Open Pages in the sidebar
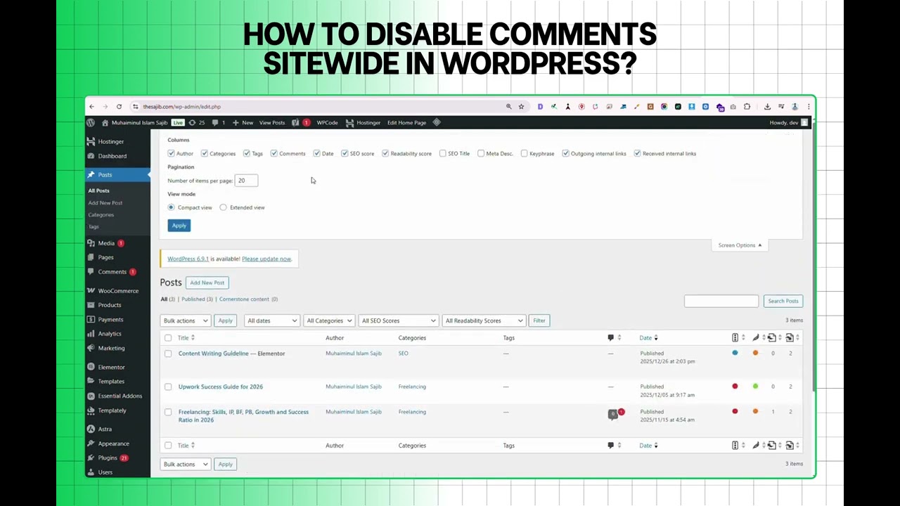The image size is (900, 506). (x=105, y=257)
